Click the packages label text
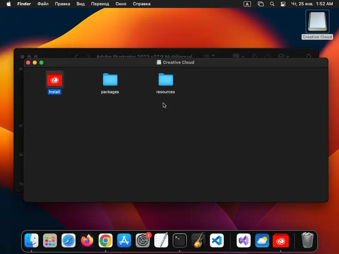339x254 pixels. (110, 92)
